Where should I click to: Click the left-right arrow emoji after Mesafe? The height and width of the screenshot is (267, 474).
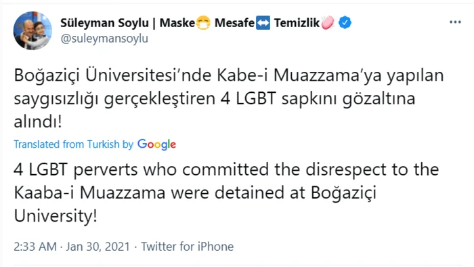[x=263, y=23]
